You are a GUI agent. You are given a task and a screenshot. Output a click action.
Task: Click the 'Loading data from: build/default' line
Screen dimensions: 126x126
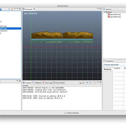(x=44, y=90)
